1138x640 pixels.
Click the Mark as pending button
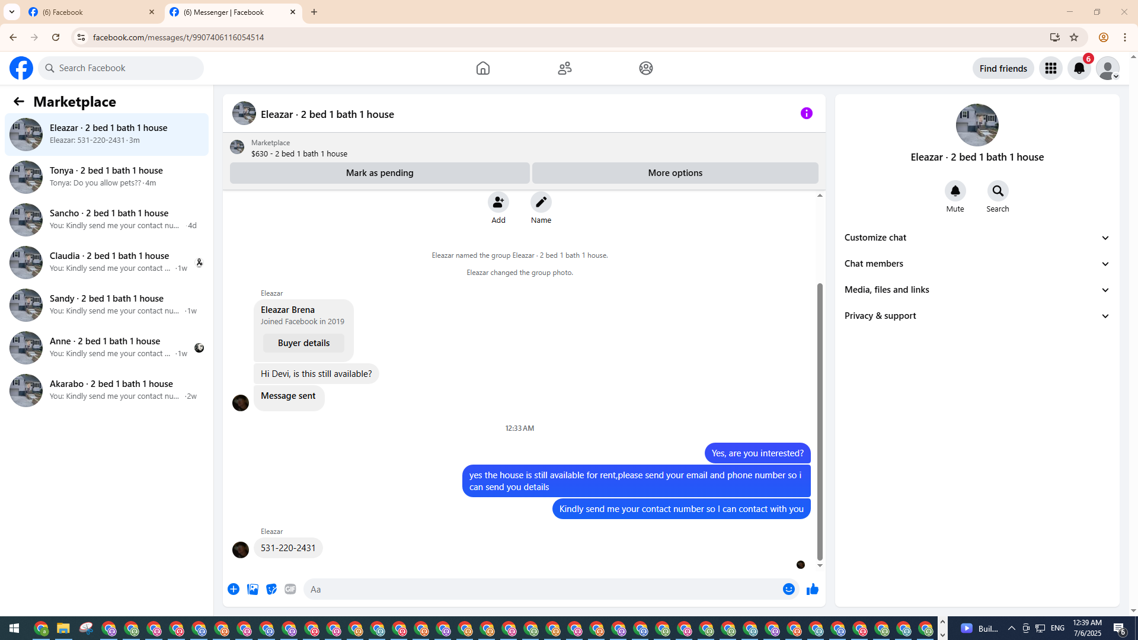tap(379, 173)
